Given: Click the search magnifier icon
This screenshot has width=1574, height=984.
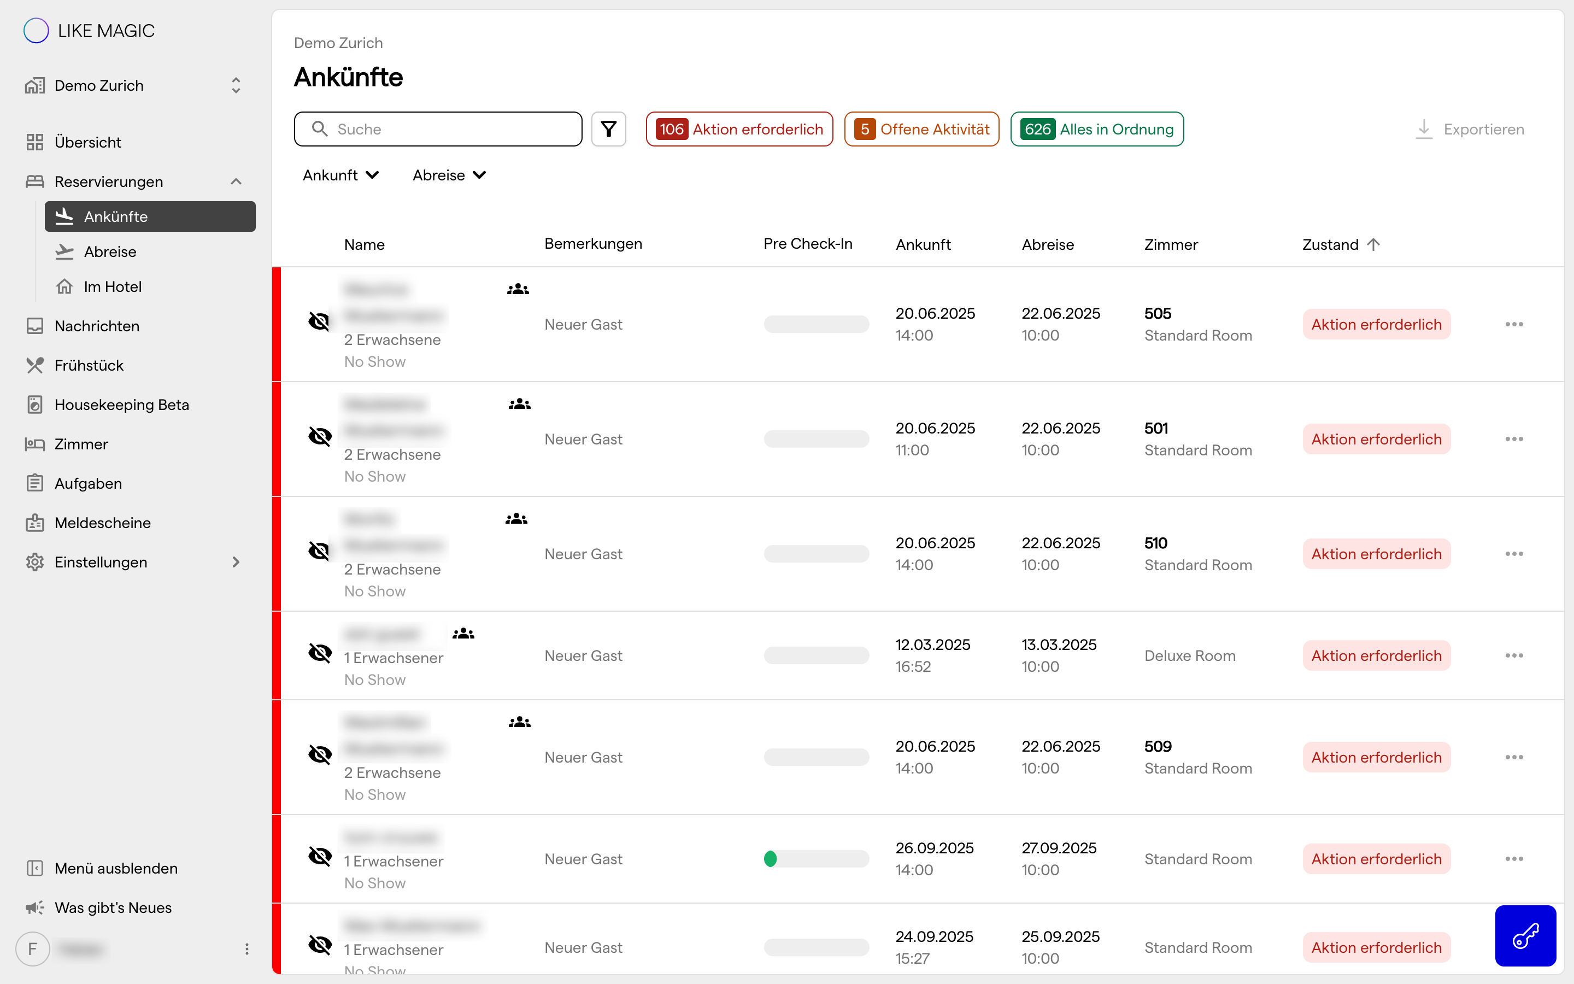Looking at the screenshot, I should point(319,128).
